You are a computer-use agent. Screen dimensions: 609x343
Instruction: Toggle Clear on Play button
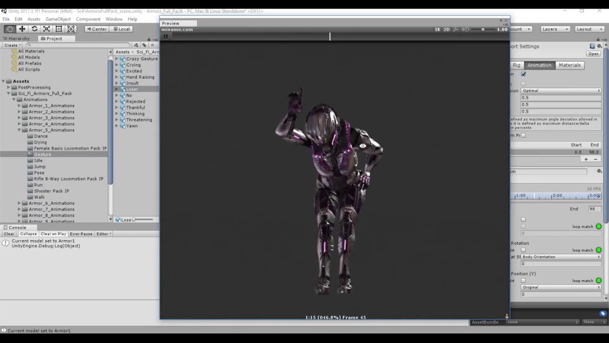[x=53, y=234]
